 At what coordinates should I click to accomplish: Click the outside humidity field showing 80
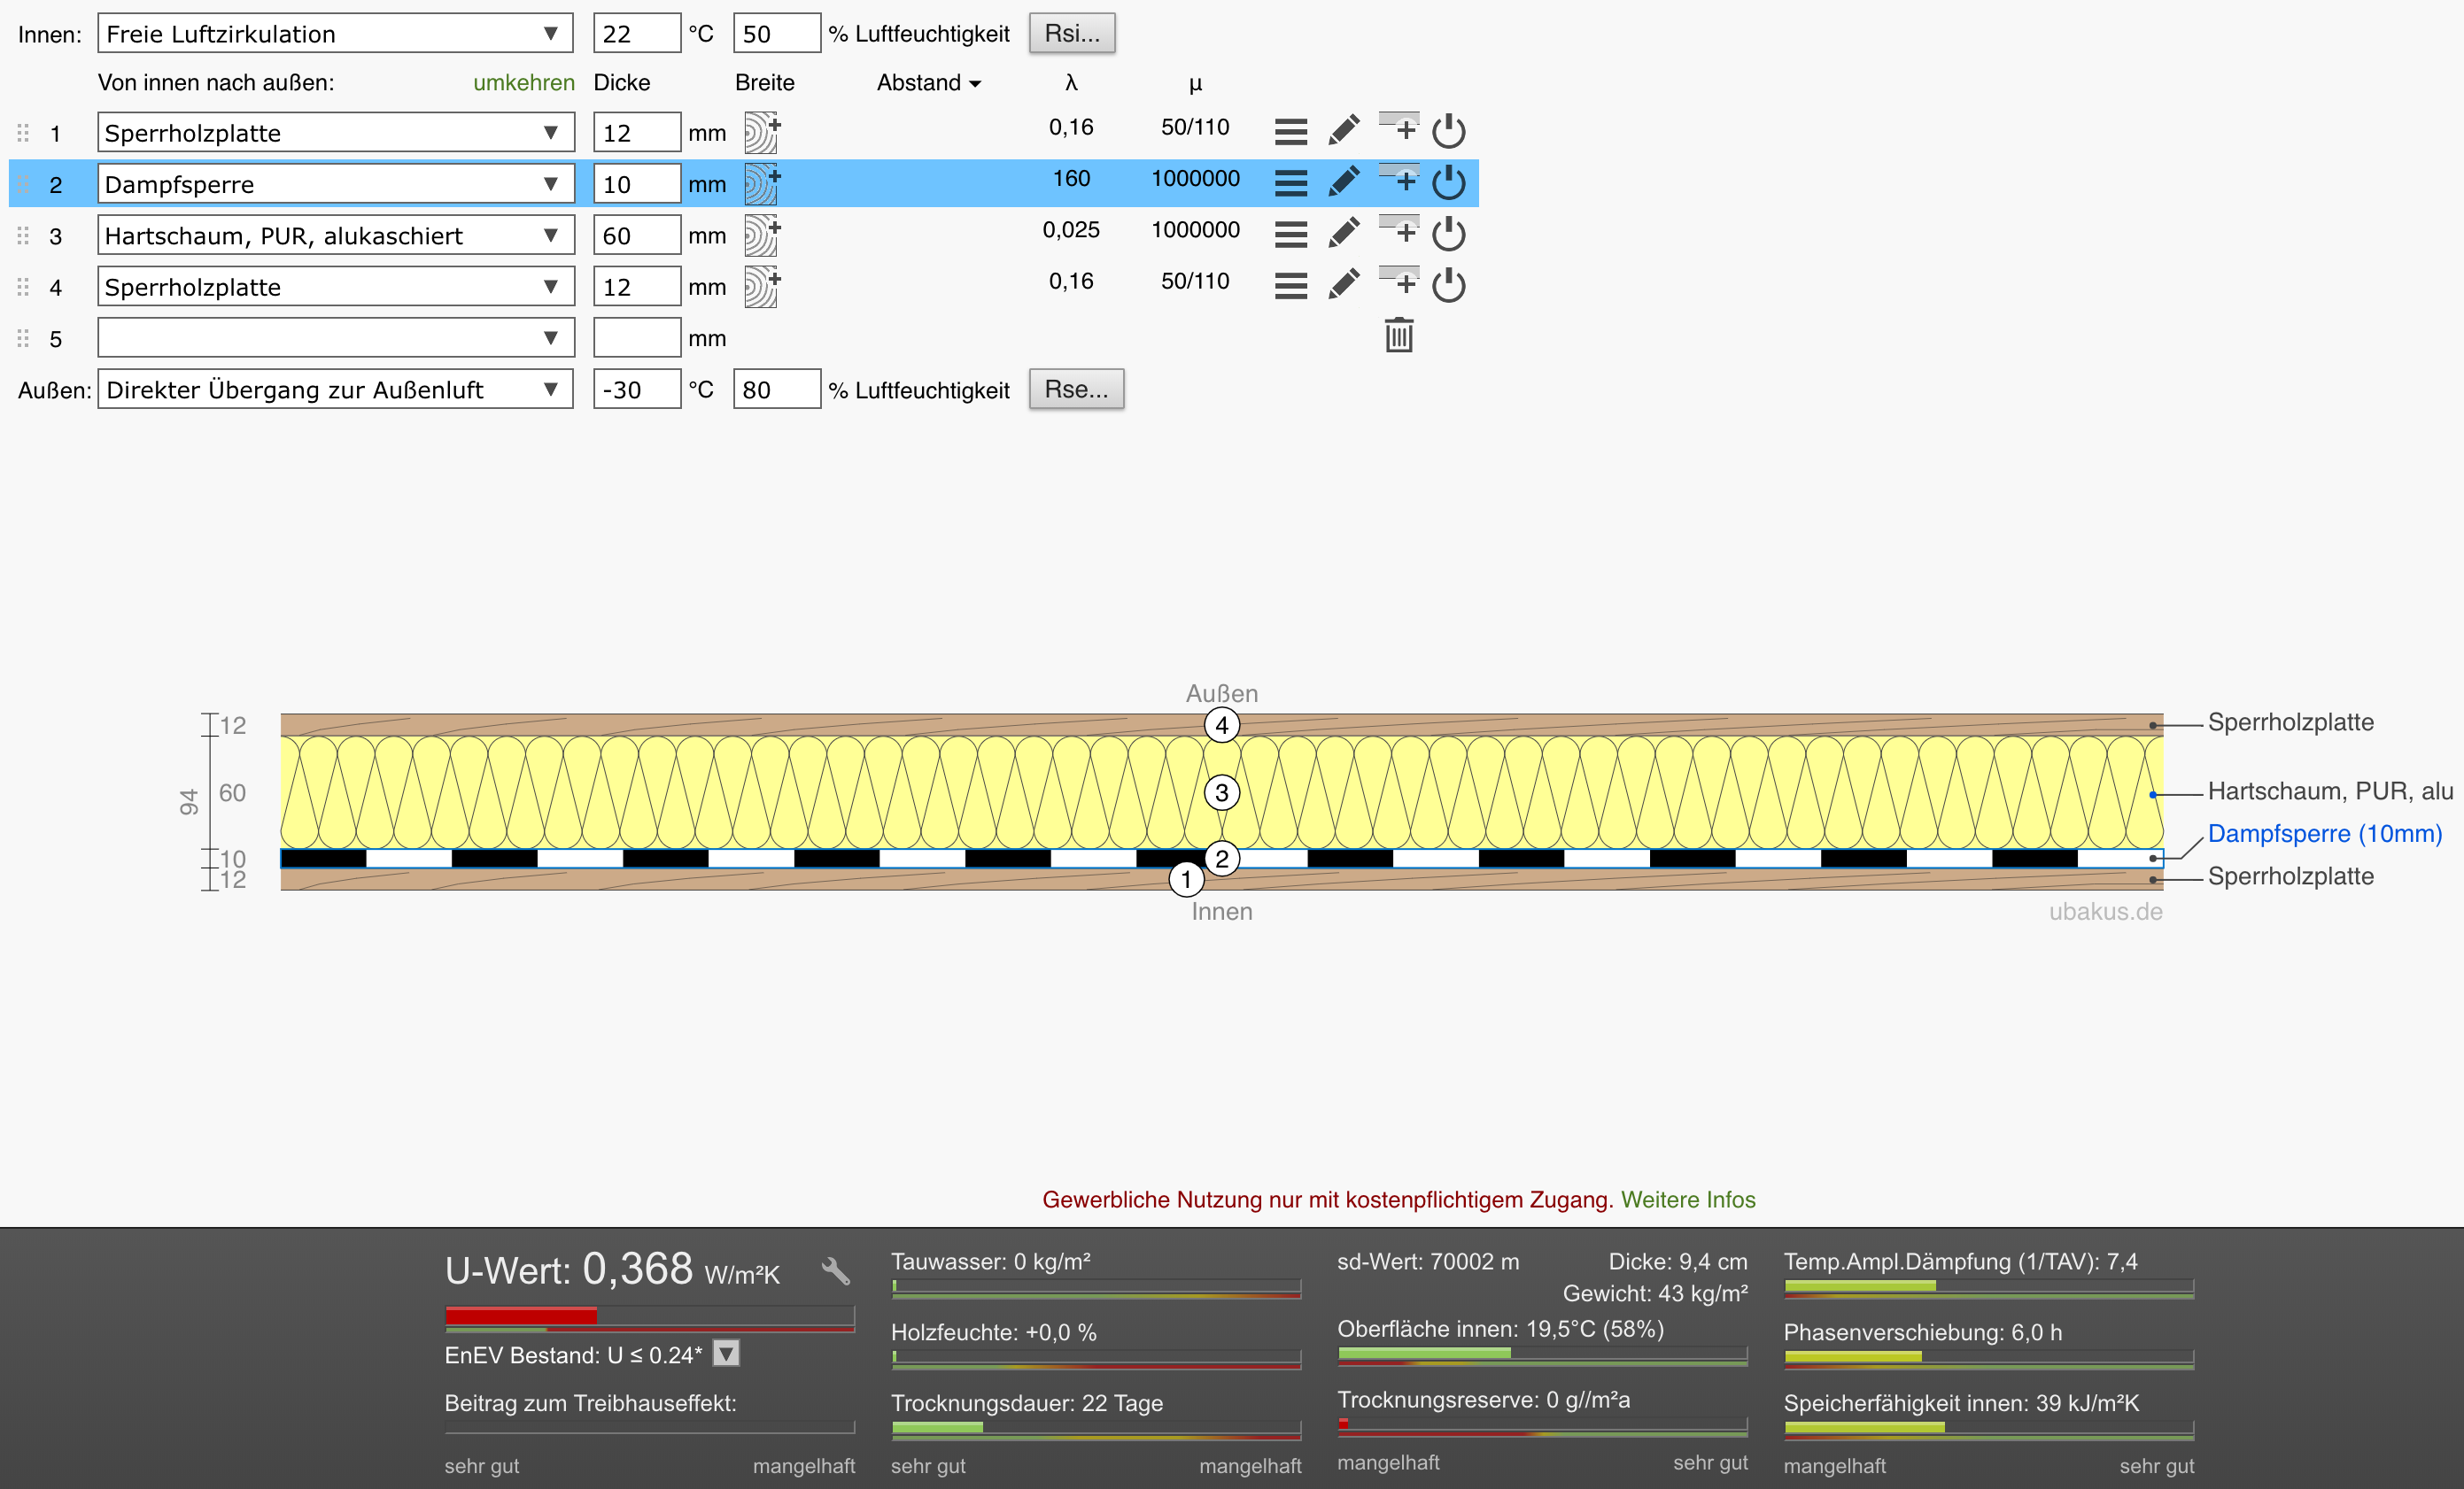[777, 389]
